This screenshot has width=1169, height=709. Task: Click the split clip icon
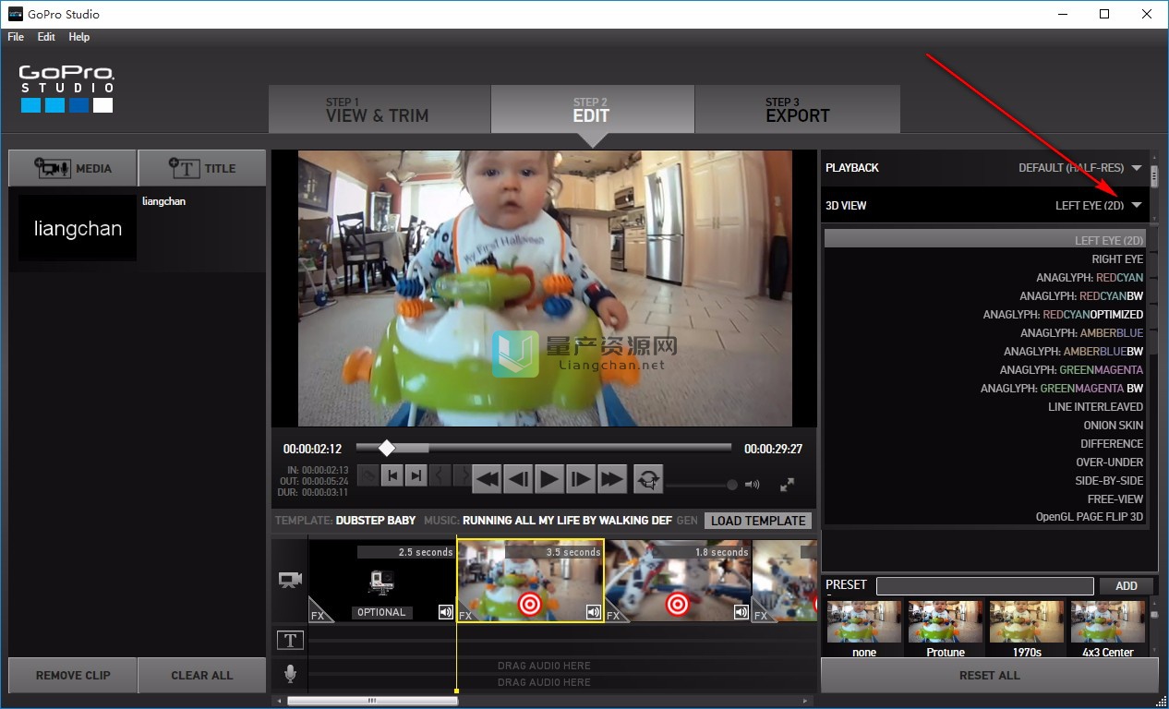(x=368, y=475)
